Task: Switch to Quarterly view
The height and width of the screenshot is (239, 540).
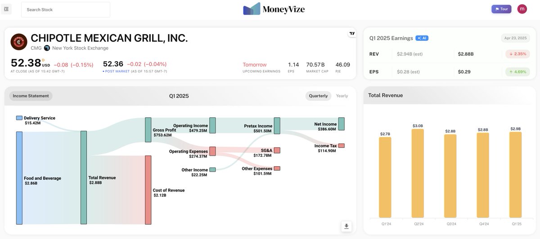Action: pyautogui.click(x=318, y=96)
